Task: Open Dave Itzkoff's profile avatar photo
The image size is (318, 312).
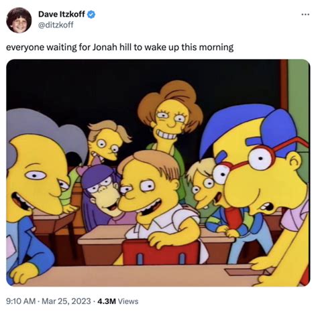Action: coord(19,20)
